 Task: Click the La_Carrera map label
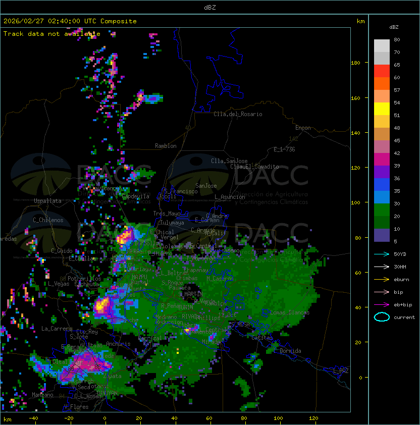[57, 329]
